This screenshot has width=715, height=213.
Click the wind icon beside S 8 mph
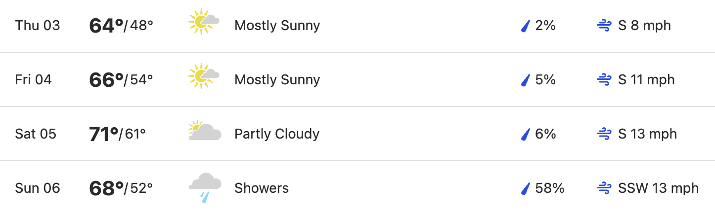604,26
